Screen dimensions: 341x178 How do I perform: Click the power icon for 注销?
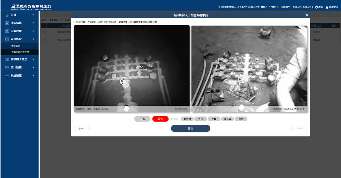316,7
